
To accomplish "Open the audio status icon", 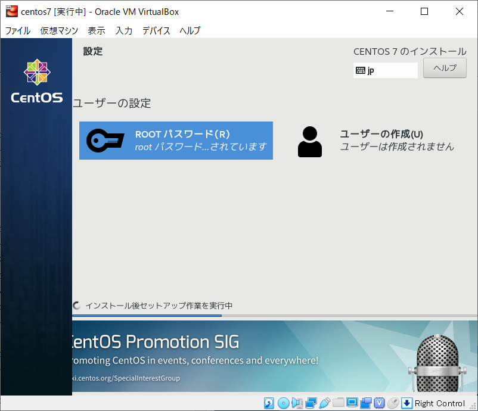I will point(297,403).
